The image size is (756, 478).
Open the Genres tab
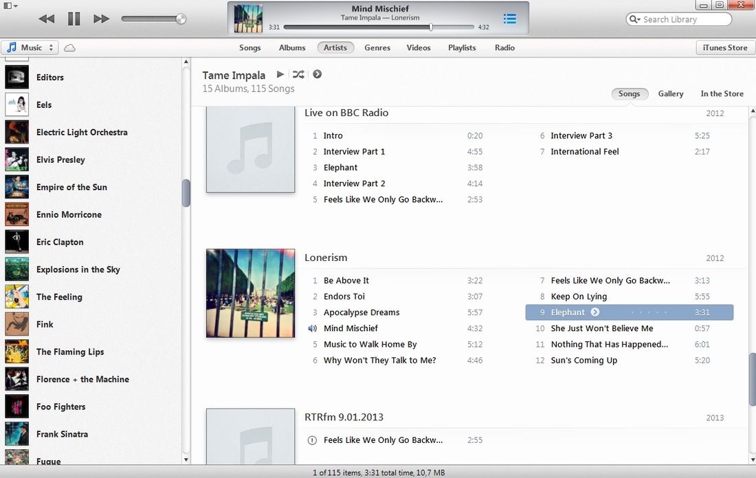377,47
